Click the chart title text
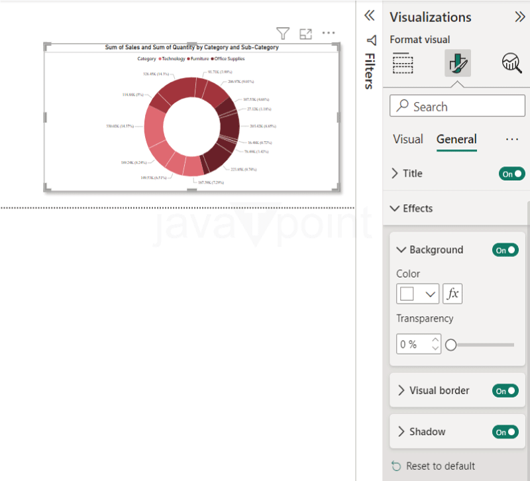Viewport: 530px width, 481px height. pos(191,47)
